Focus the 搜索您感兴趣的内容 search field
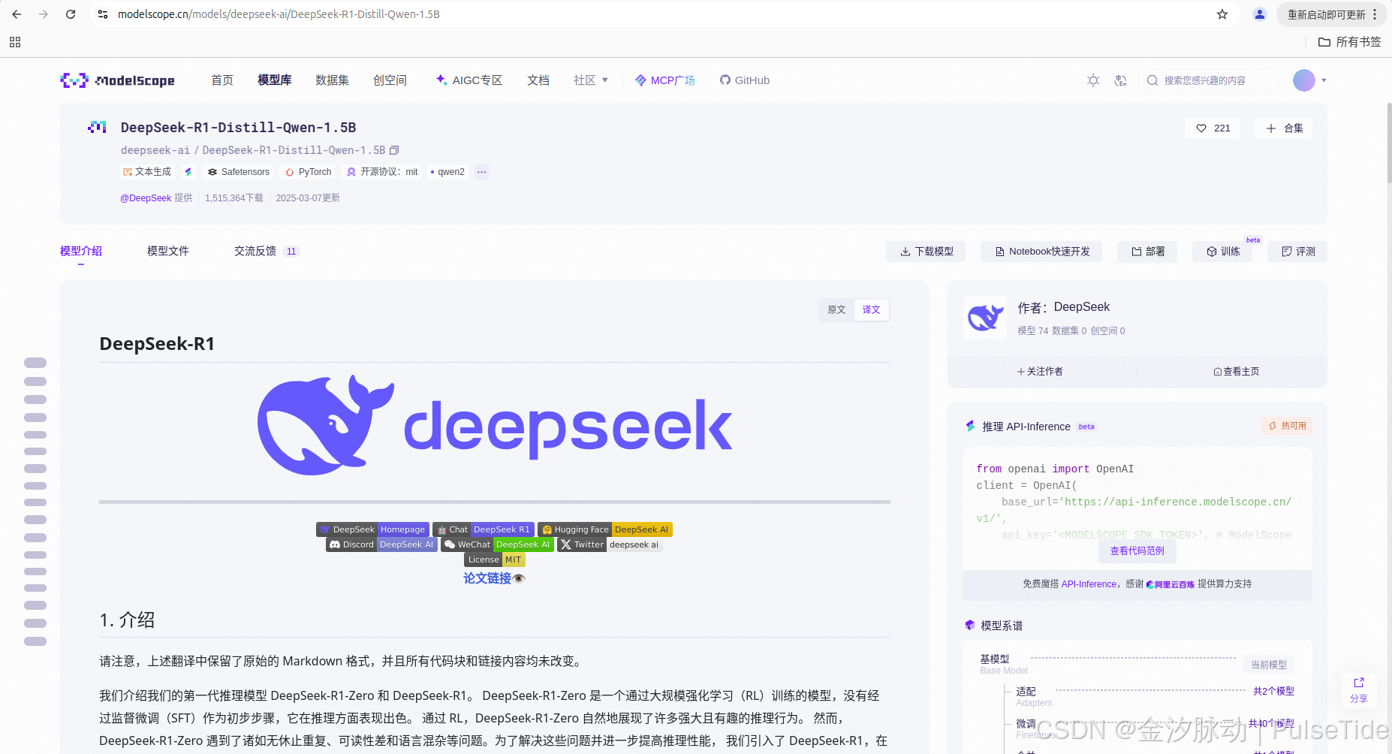Image resolution: width=1392 pixels, height=754 pixels. [1208, 80]
